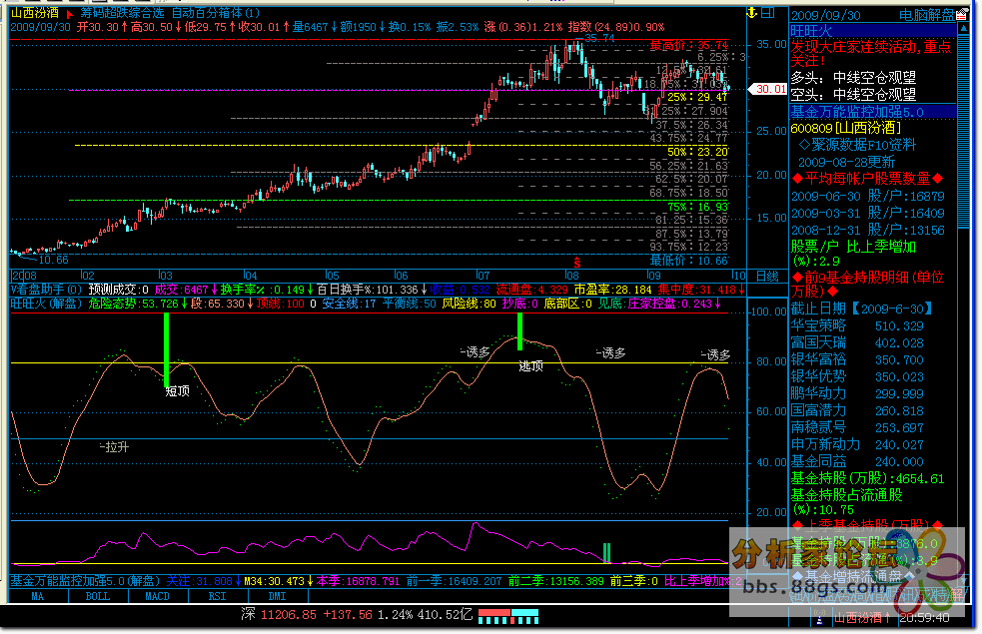This screenshot has height=634, width=982.
Task: Click the 日线 period label
Action: pos(767,276)
